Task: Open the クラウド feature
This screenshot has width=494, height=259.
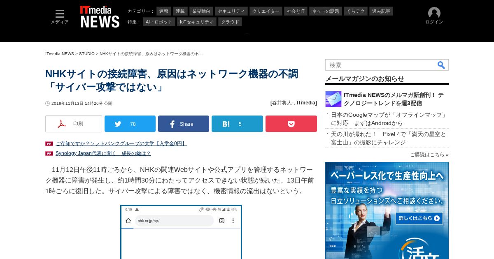Action: point(230,22)
